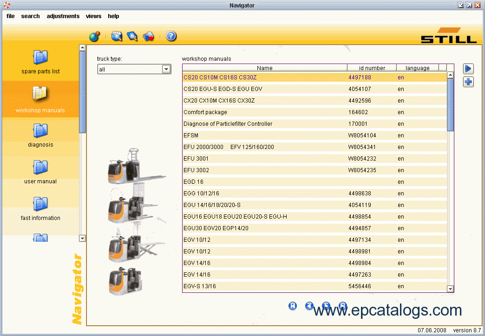Click sidebar scrollbar up arrow
Image resolution: width=485 pixels, height=336 pixels.
click(82, 48)
